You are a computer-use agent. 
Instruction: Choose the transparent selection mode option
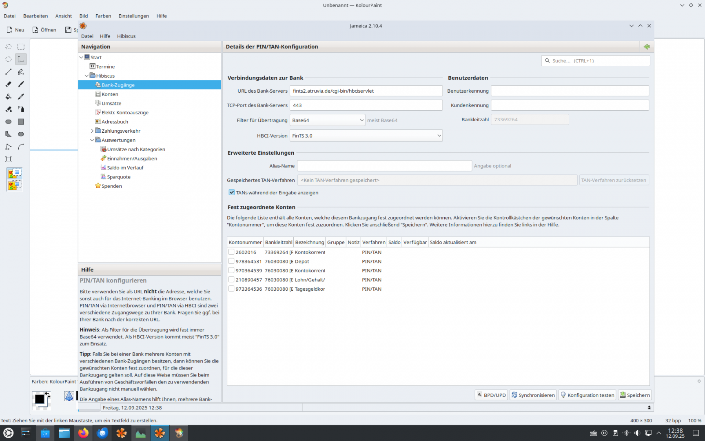[14, 185]
